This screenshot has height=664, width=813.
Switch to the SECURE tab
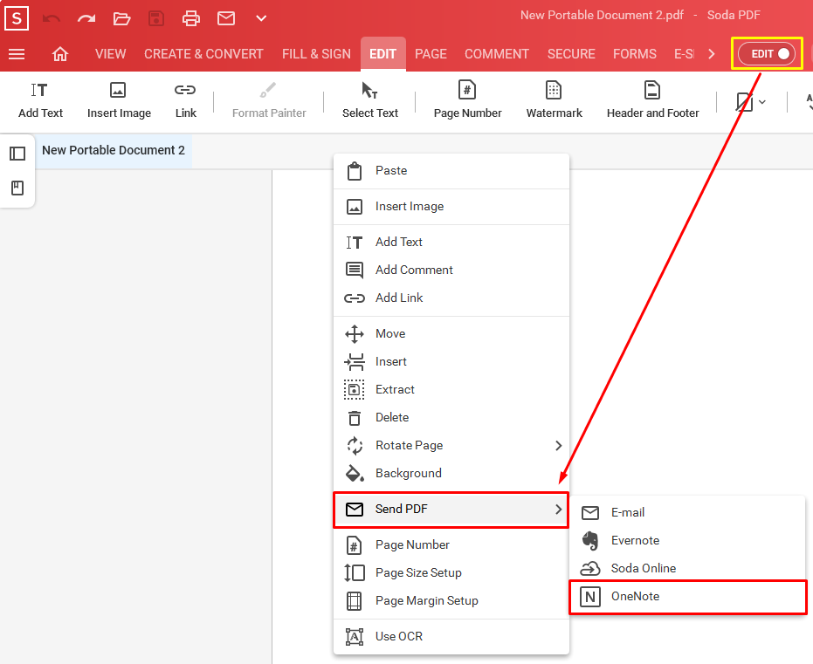pos(571,54)
